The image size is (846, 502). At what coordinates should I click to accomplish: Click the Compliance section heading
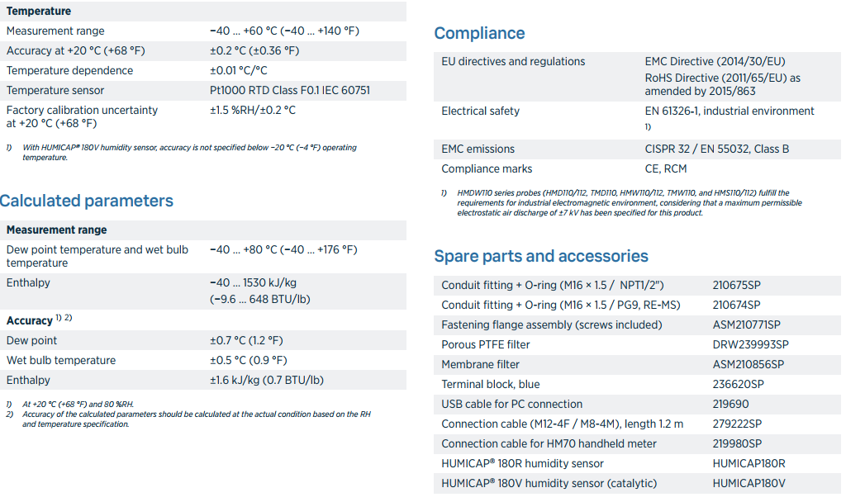pos(479,34)
